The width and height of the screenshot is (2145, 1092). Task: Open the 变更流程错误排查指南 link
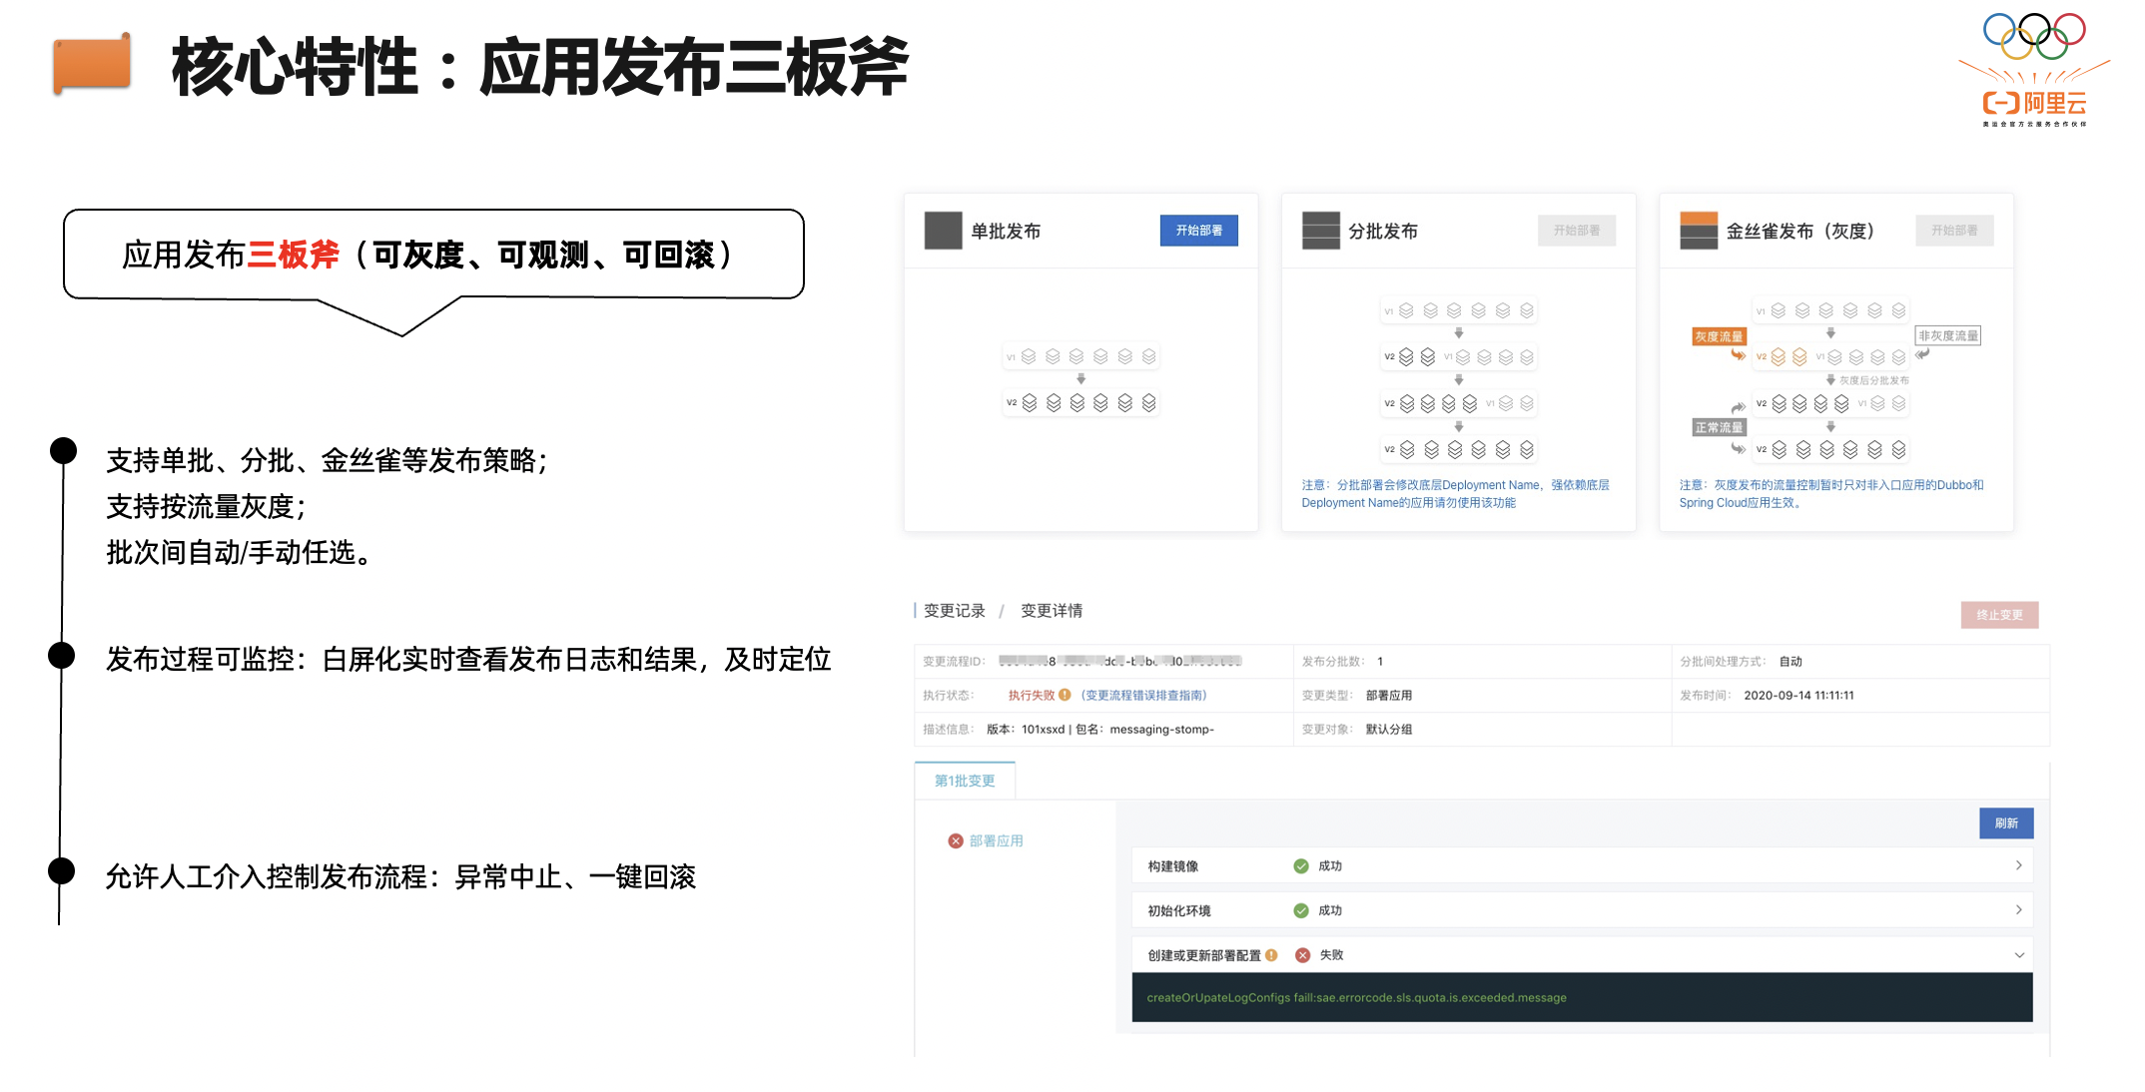click(x=1143, y=695)
